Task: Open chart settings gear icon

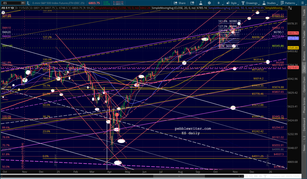Action: point(210,3)
